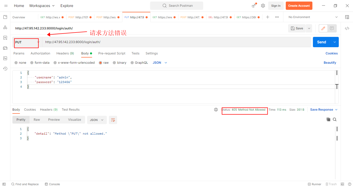353x187 pixels.
Task: Switch response view to Preview
Action: 54,120
